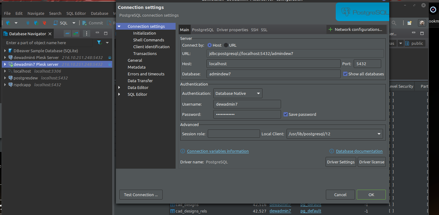The width and height of the screenshot is (439, 215).
Task: Click the Reconnect plug icon in toolbar
Action: (x=36, y=23)
